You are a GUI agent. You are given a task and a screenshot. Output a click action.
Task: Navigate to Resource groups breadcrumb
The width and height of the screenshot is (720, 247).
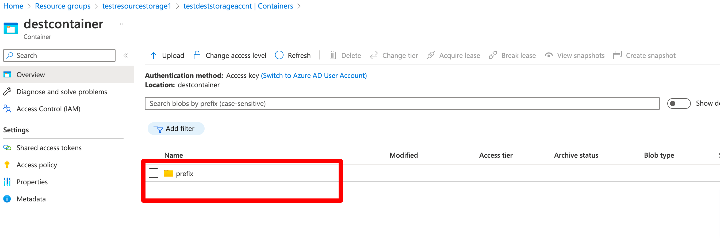[x=63, y=6]
